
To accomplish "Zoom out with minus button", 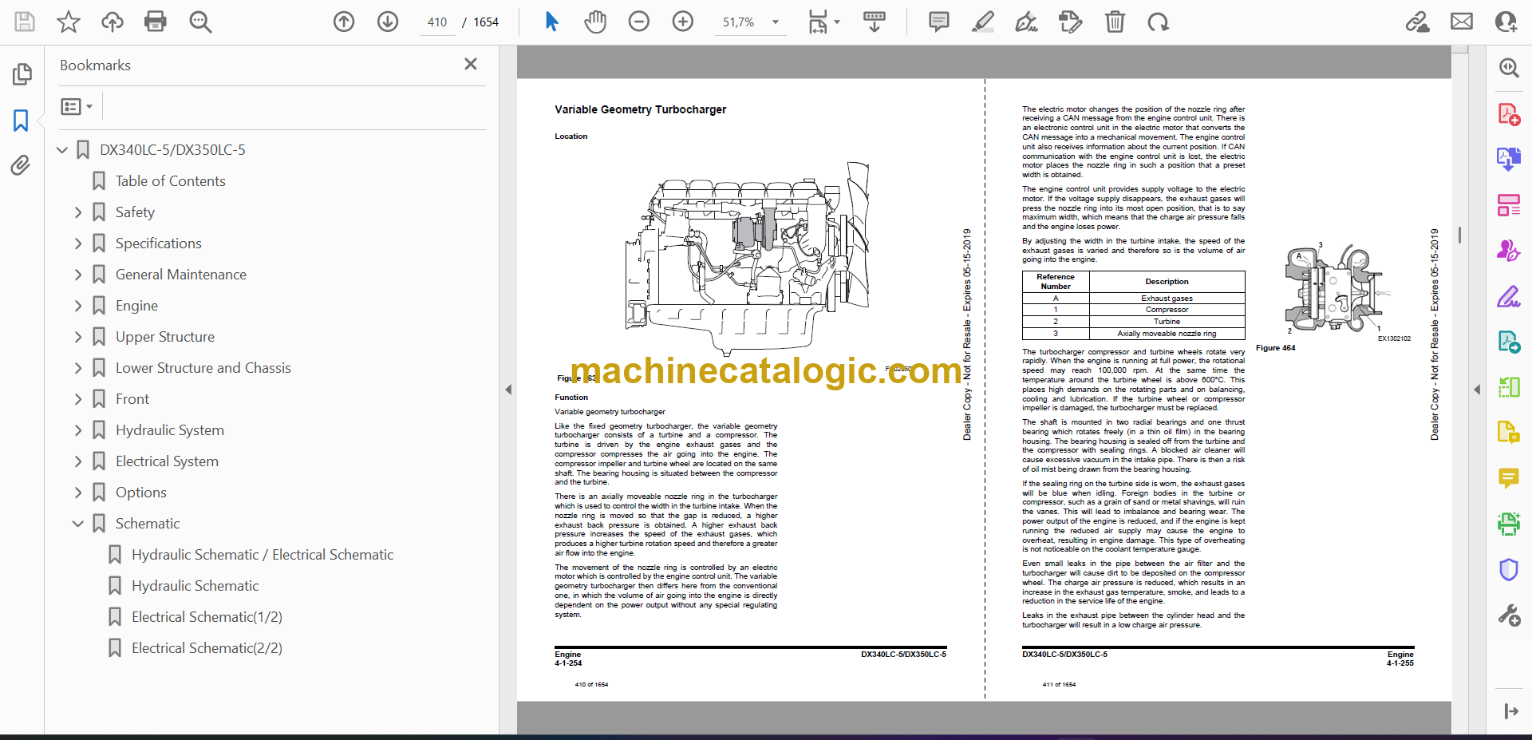I will [639, 22].
